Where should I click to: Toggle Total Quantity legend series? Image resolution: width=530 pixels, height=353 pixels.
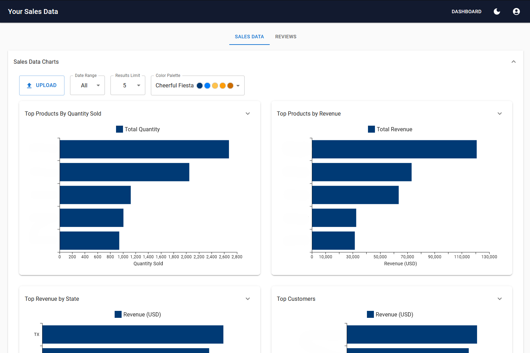138,129
